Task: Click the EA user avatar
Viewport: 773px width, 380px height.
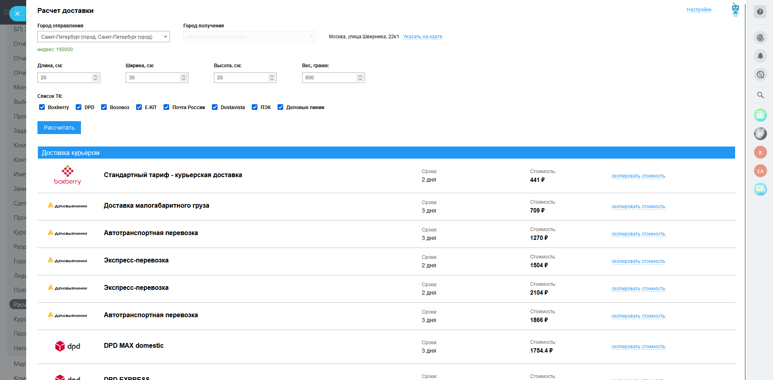Action: (760, 171)
